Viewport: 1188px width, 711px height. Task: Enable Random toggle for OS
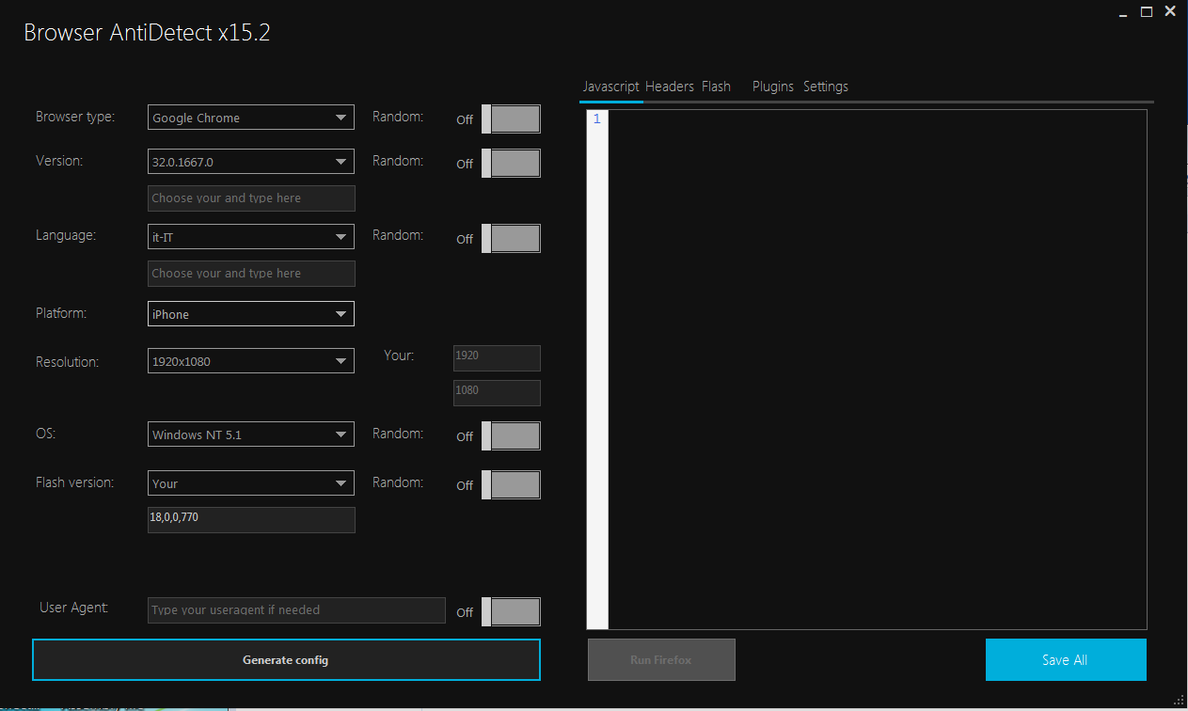pos(511,436)
